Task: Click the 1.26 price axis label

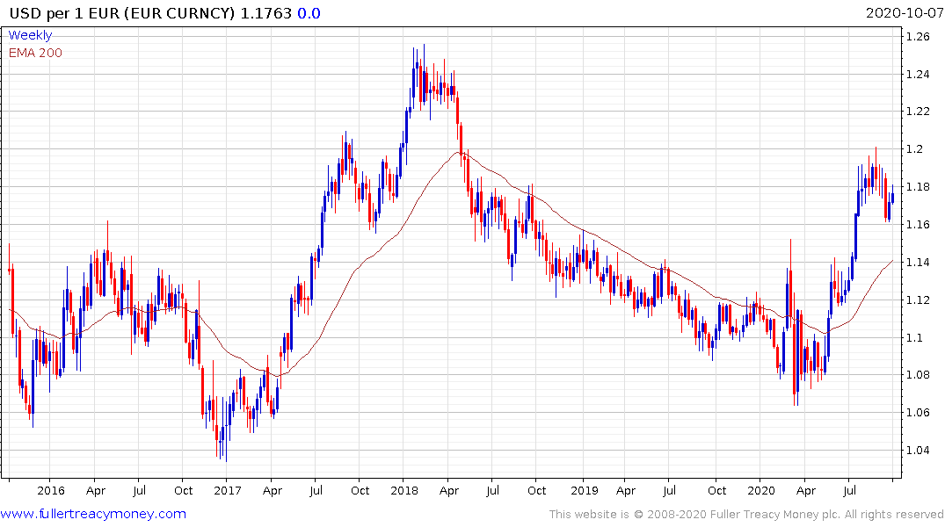Action: point(918,37)
